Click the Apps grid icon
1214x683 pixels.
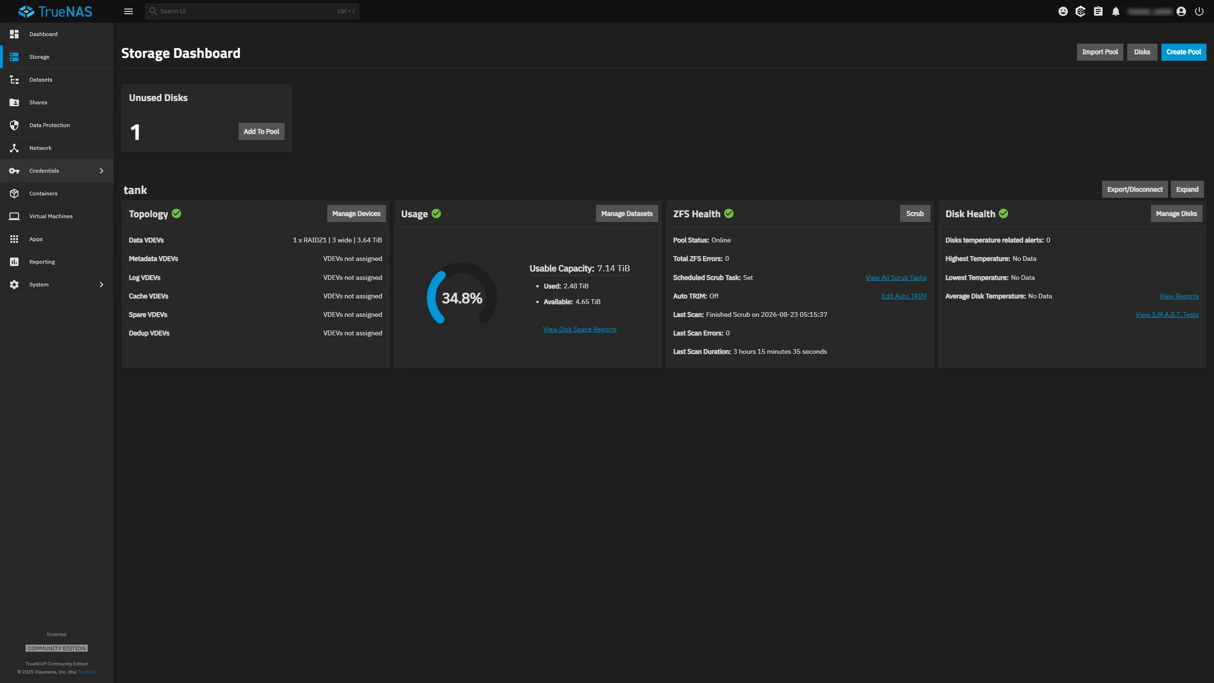(x=14, y=239)
